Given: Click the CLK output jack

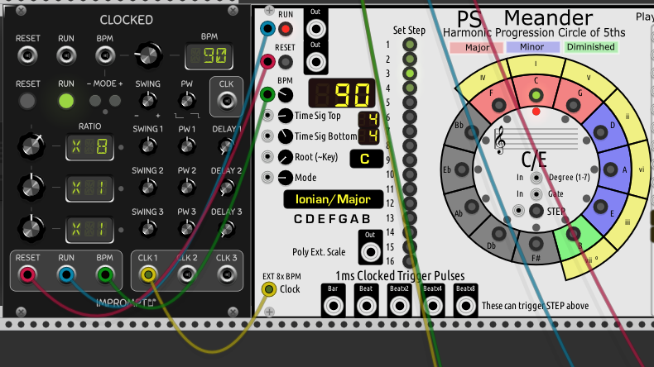Looking at the screenshot, I should click(226, 101).
